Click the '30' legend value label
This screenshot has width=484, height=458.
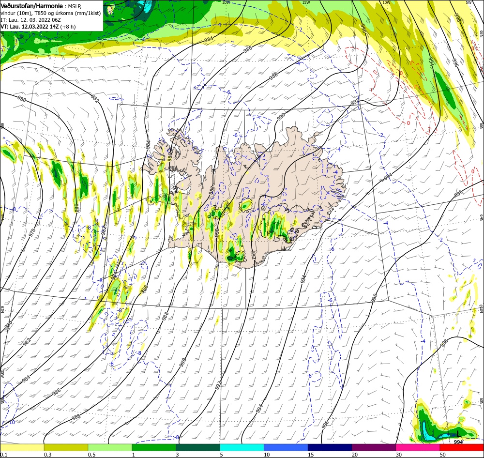tap(399, 455)
